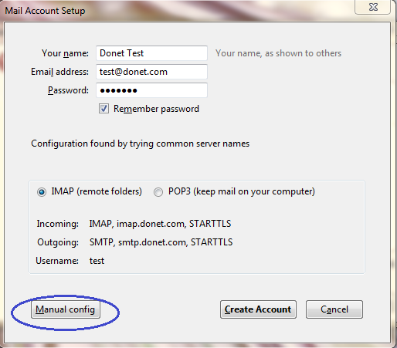Click the Your name input field
The height and width of the screenshot is (348, 397).
pos(151,53)
